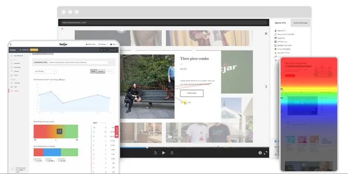Click the red detractors bar in distribution
Image resolution: width=348 pixels, height=174 pixels.
click(38, 152)
